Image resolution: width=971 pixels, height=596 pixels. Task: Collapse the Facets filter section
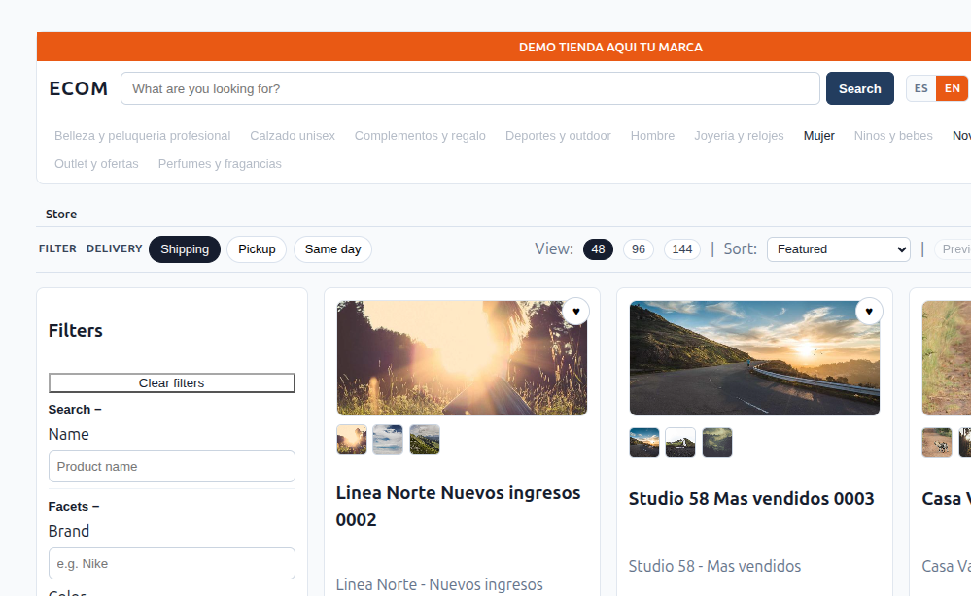[x=74, y=507]
